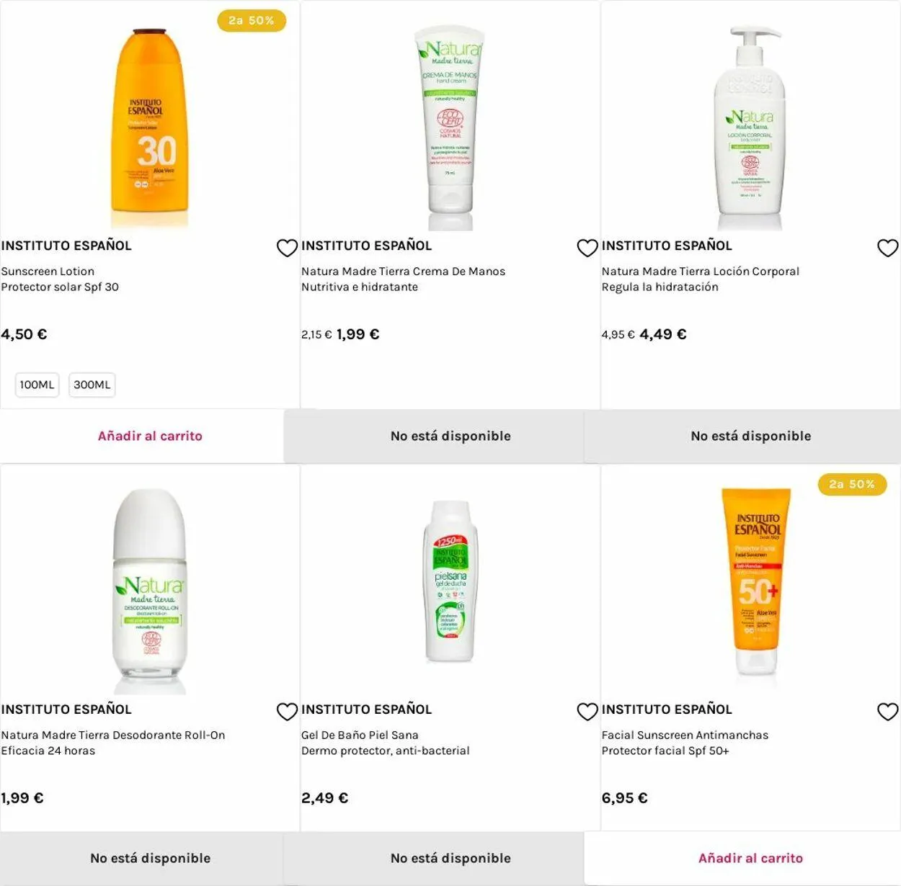Select the 100ML size option
The height and width of the screenshot is (886, 901).
(37, 385)
